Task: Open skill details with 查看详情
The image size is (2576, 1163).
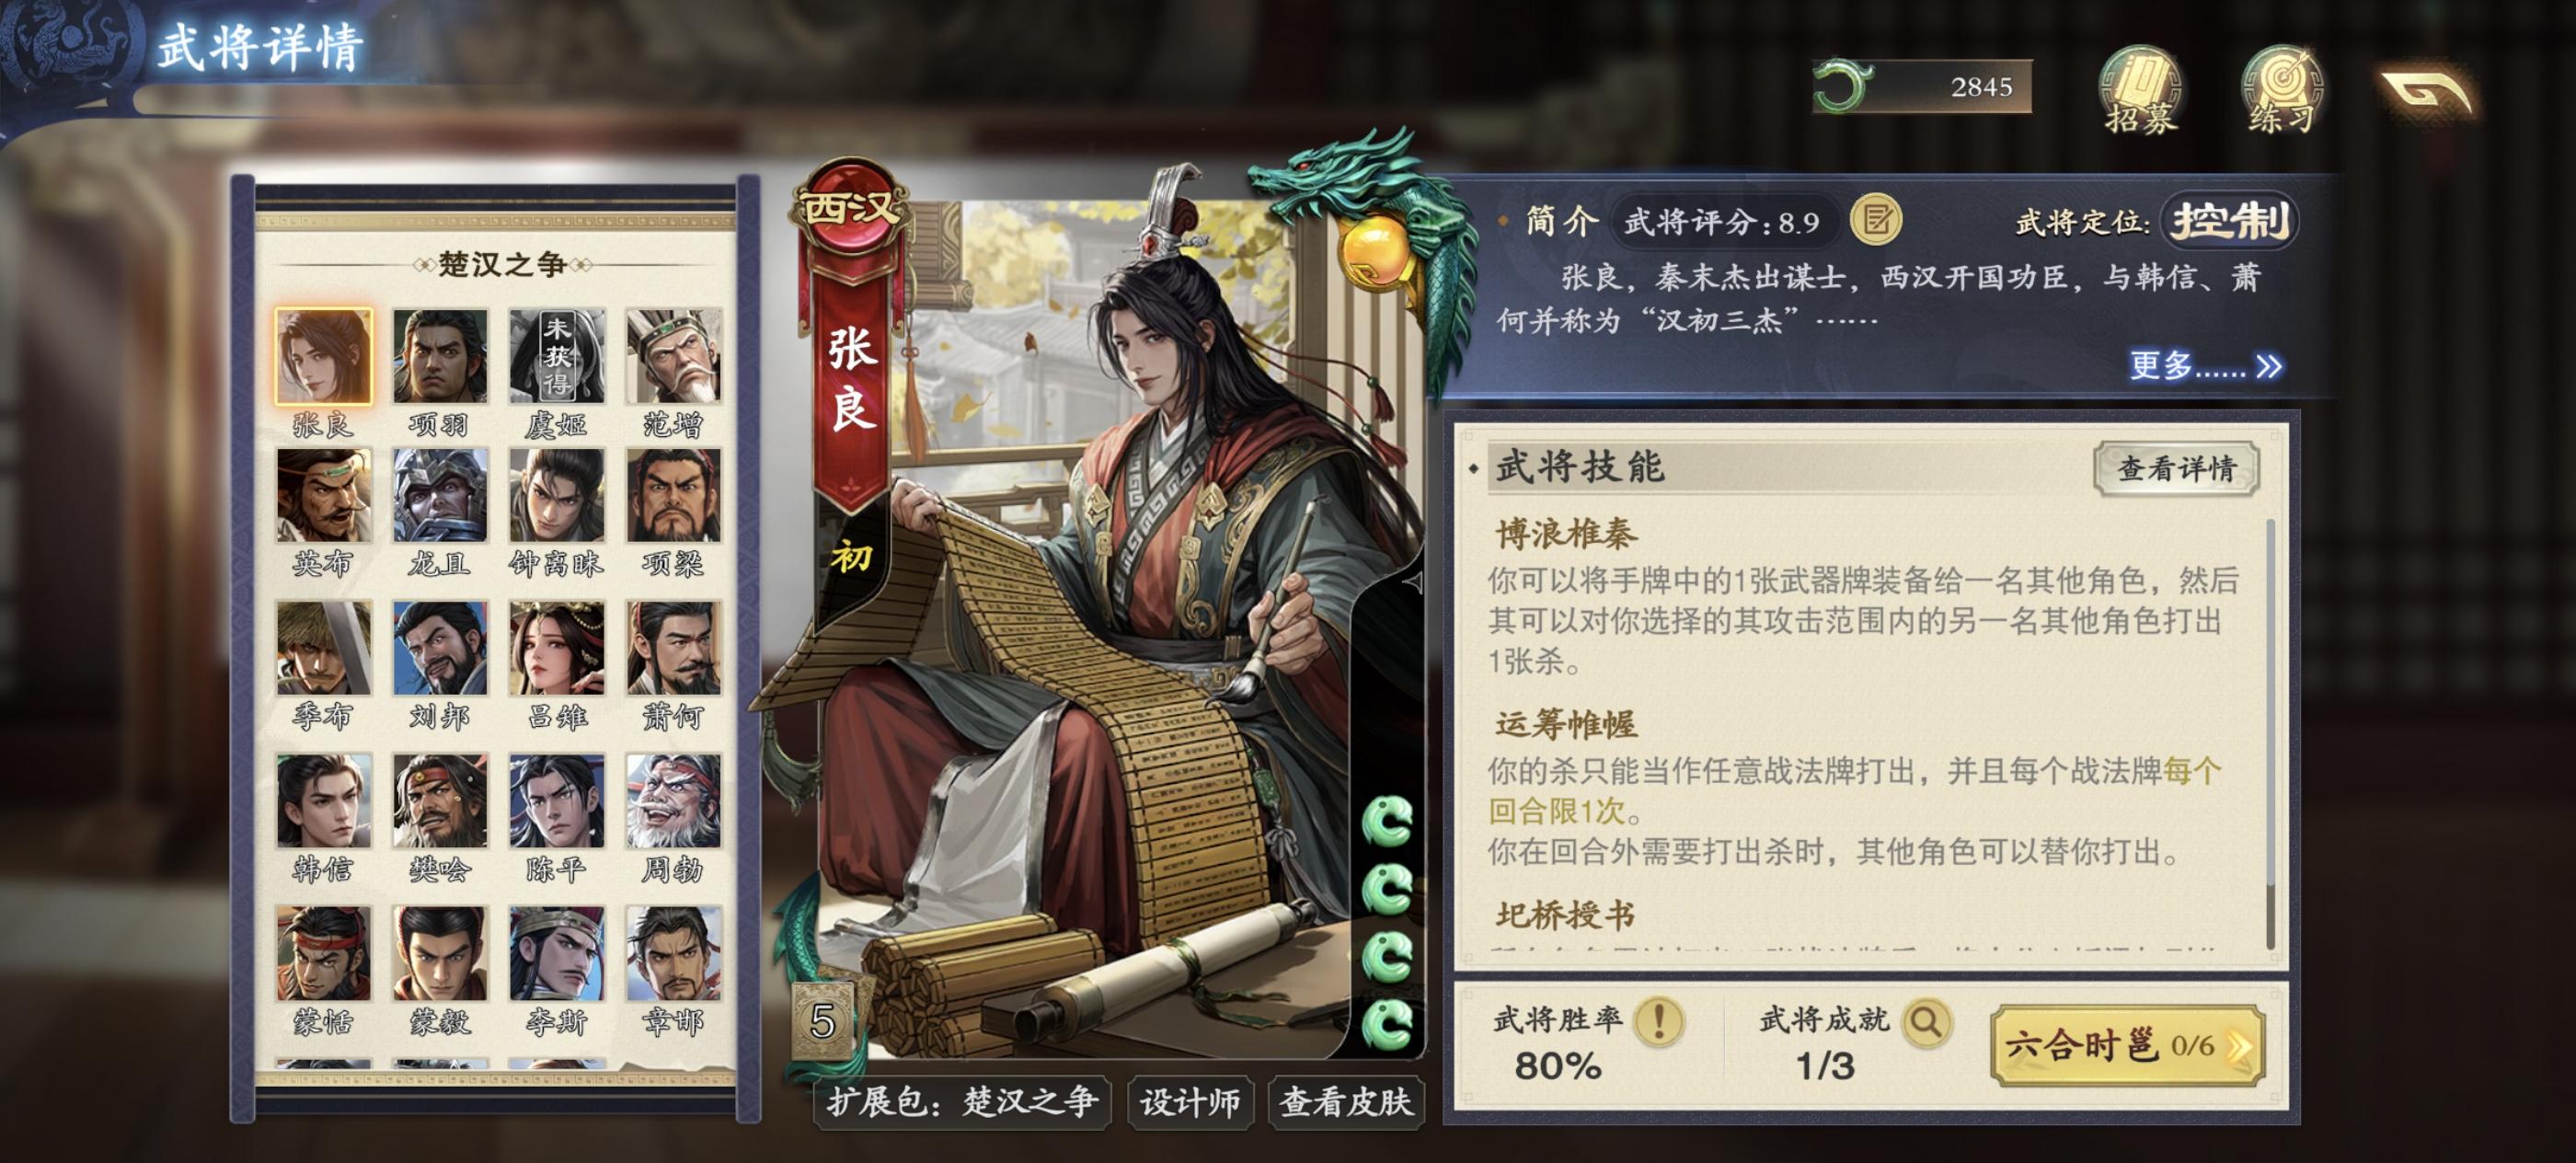Action: (2176, 468)
